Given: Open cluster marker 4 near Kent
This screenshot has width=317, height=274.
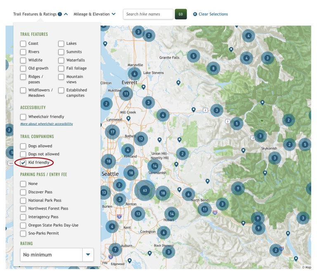Looking at the screenshot, I should coord(112,227).
